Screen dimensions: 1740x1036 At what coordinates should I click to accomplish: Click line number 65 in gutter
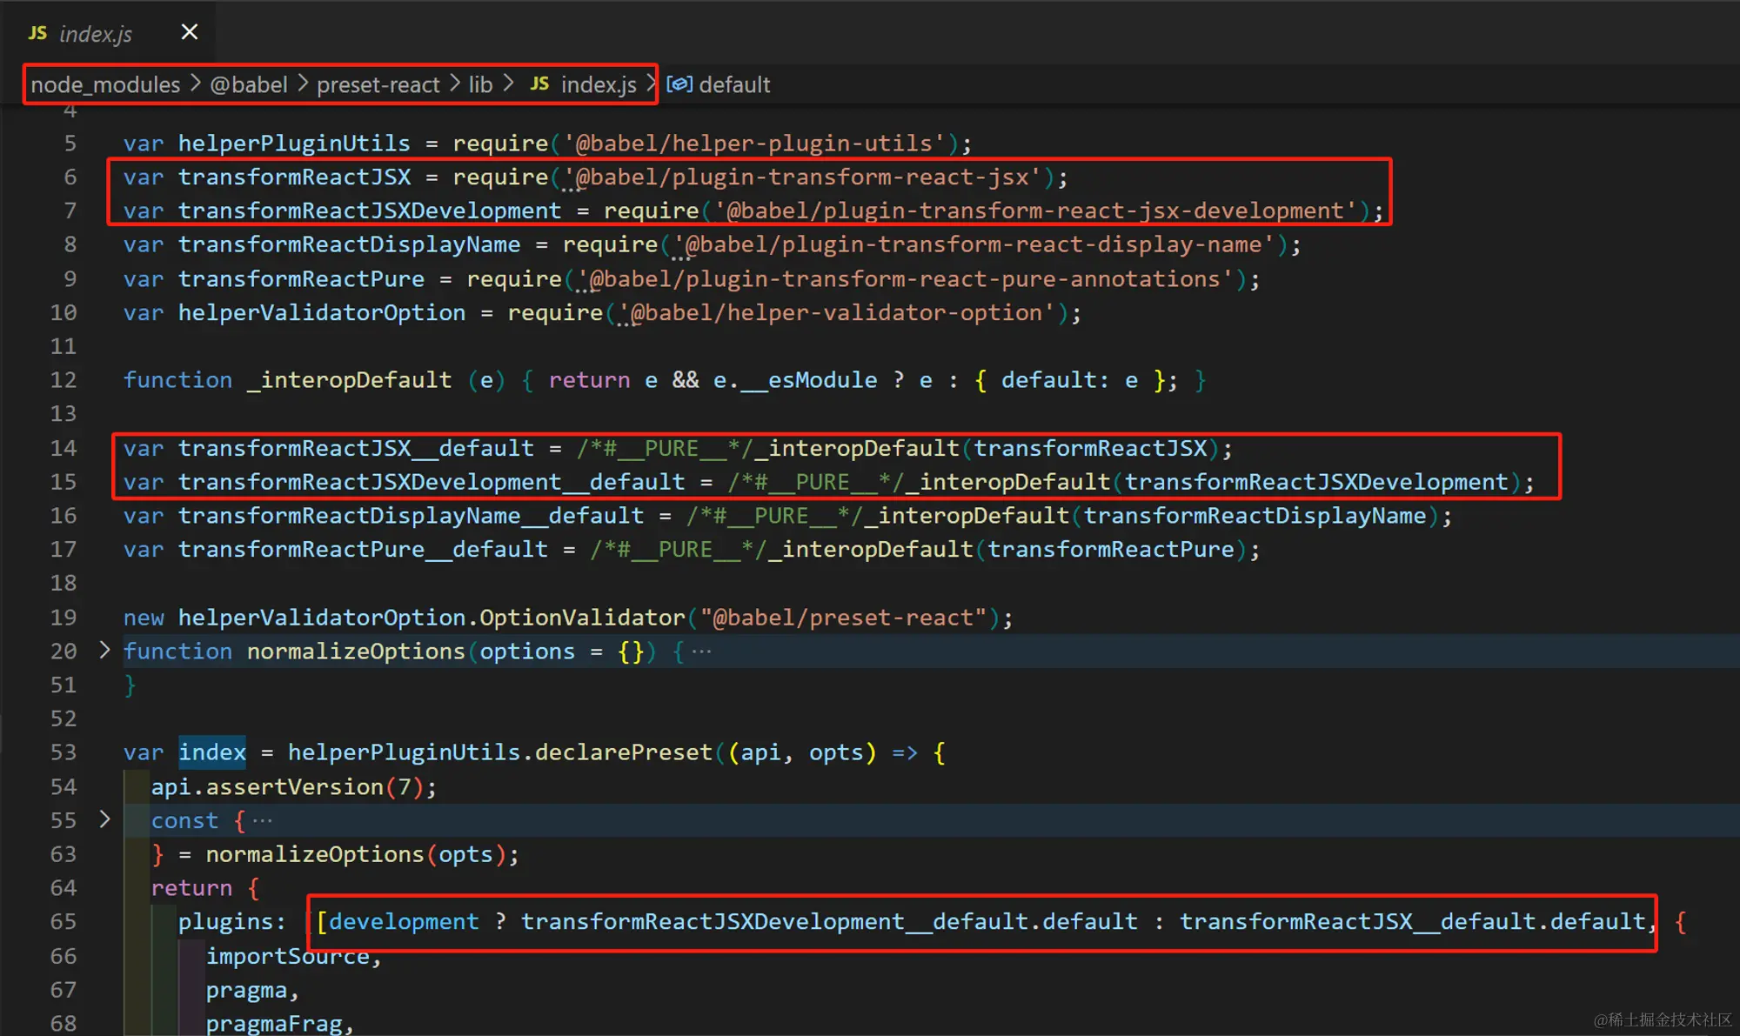[64, 921]
